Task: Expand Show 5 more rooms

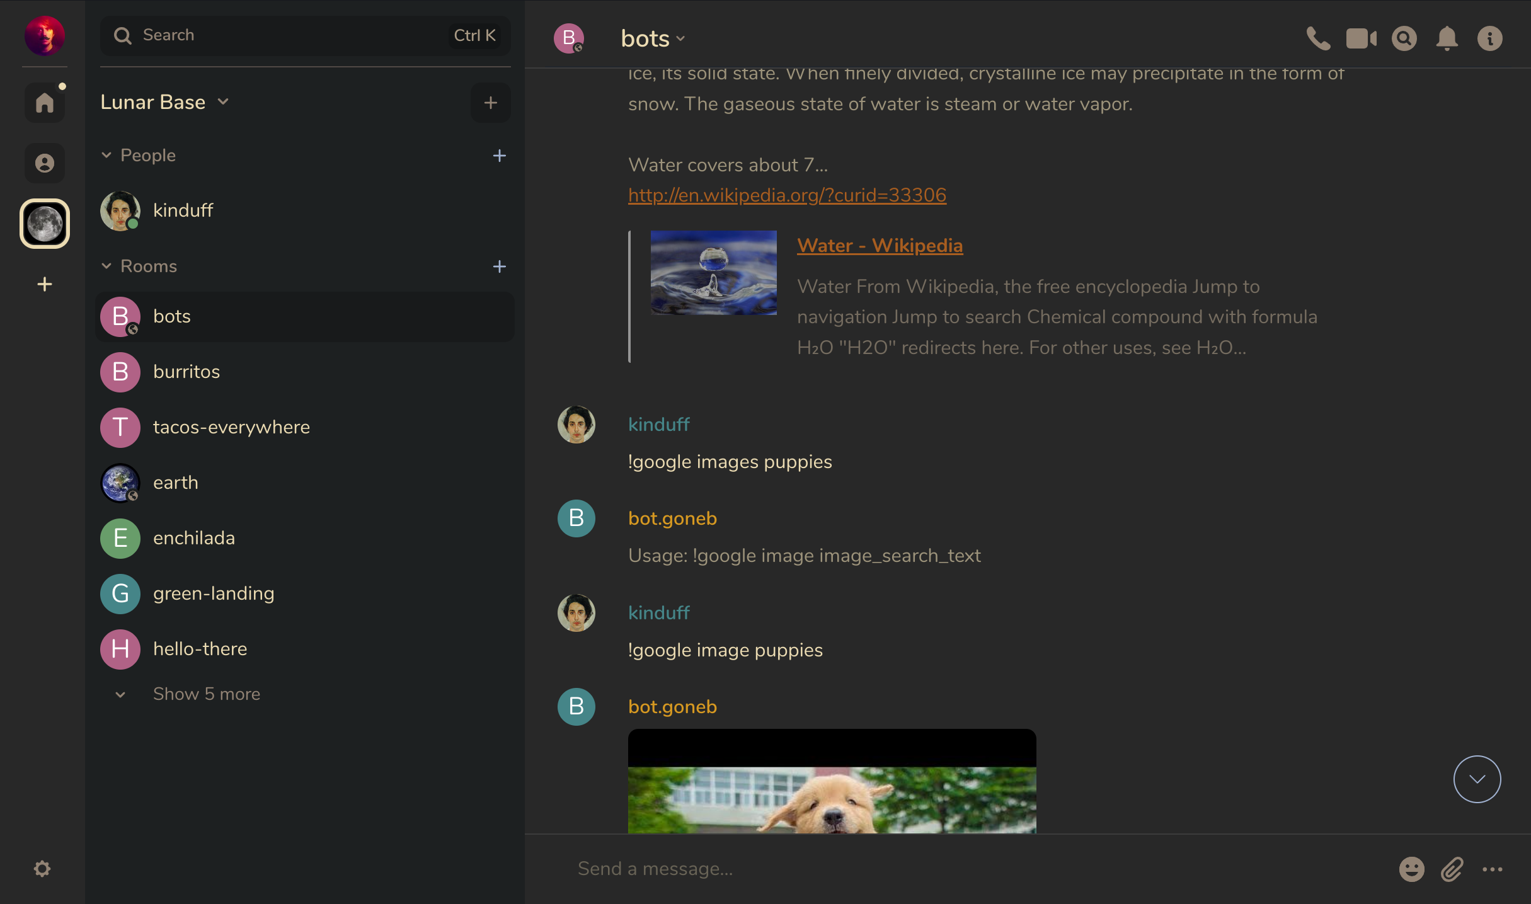Action: pyautogui.click(x=206, y=694)
